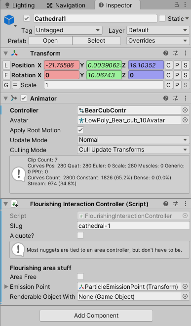The width and height of the screenshot is (191, 326).
Task: Open Transform component kebab menu
Action: pos(186,53)
